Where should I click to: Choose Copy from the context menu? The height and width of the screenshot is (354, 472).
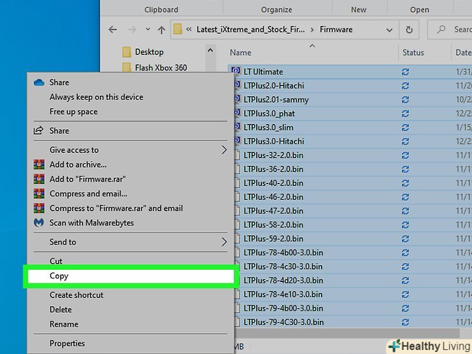[59, 276]
